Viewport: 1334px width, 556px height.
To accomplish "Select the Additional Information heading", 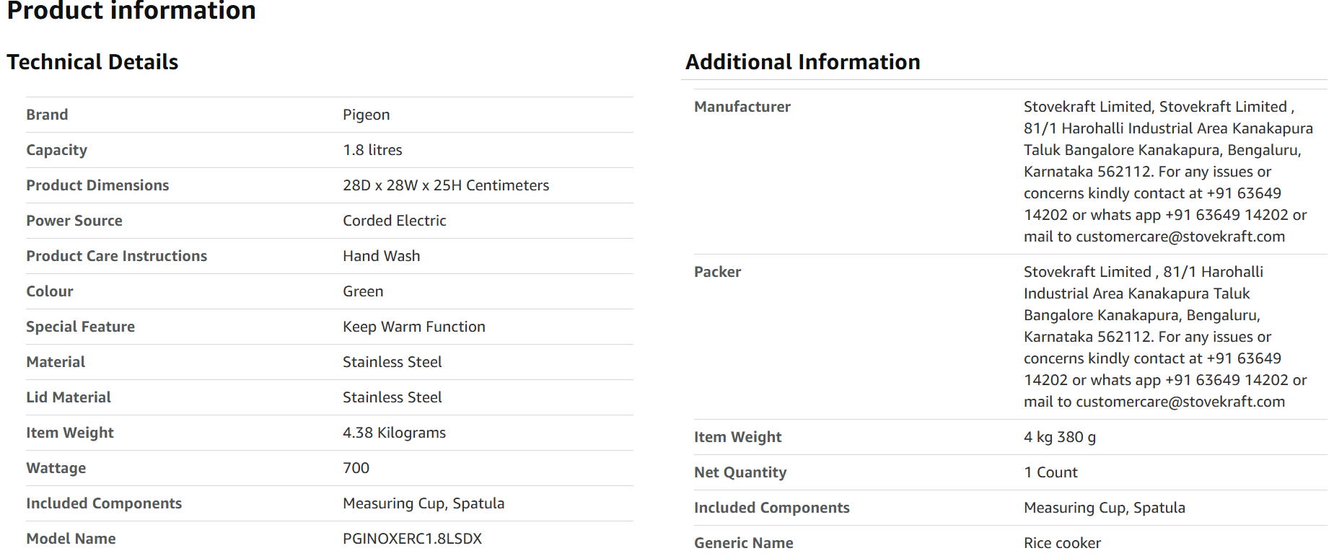I will (x=802, y=62).
